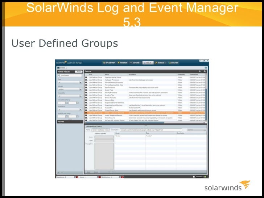Click the help icon below window controls

tap(206, 68)
